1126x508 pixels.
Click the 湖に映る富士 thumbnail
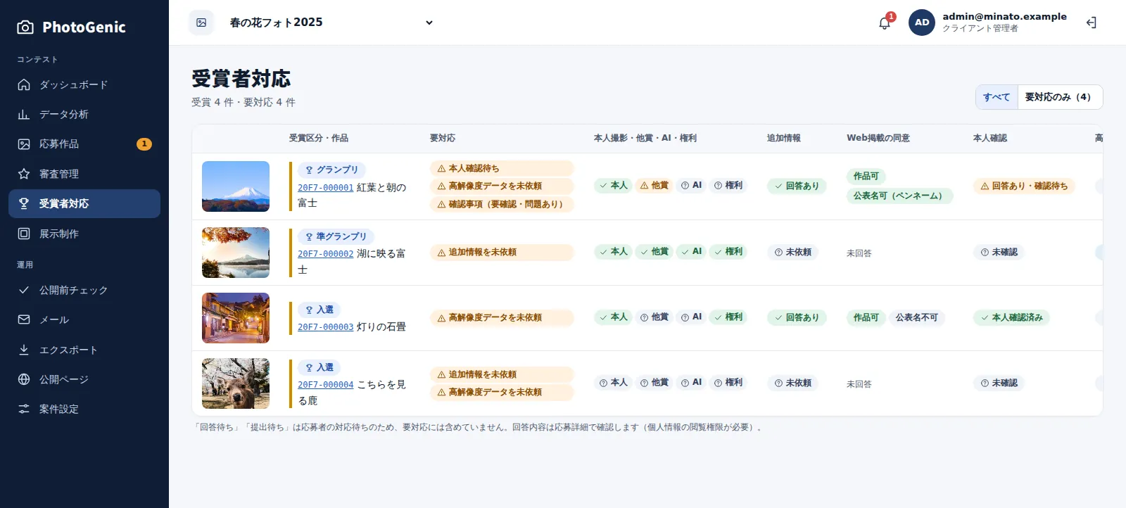tap(236, 253)
